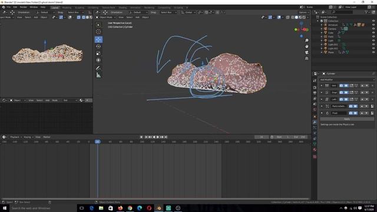
Task: Open the Active Tool properties tab icon
Action: click(x=315, y=81)
